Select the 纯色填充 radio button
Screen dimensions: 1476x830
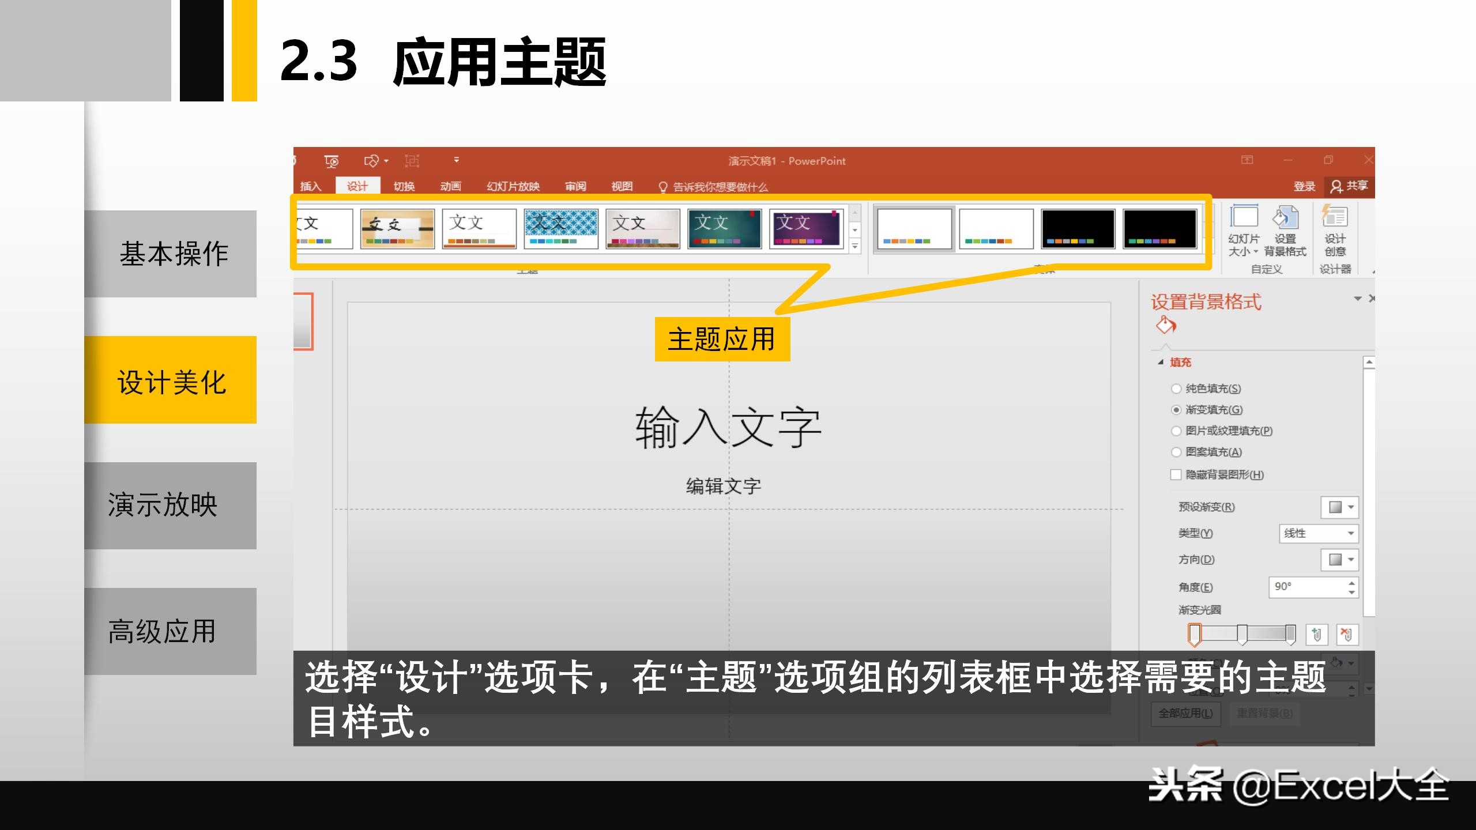tap(1176, 388)
